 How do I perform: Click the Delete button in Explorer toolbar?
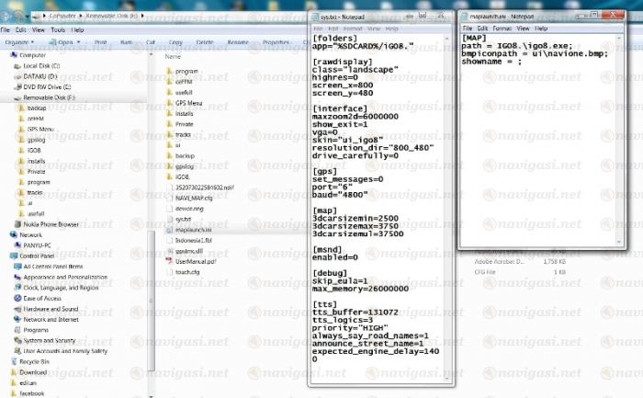(204, 42)
